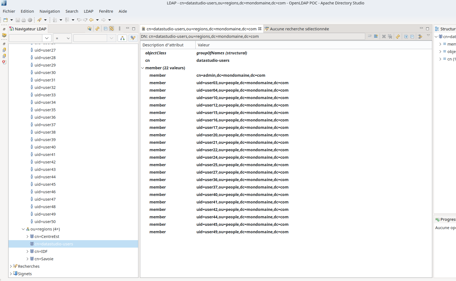Screen dimensions: 456x281
Task: Click the LDAP perspective icon on left sidebar
Action: pyautogui.click(x=4, y=35)
